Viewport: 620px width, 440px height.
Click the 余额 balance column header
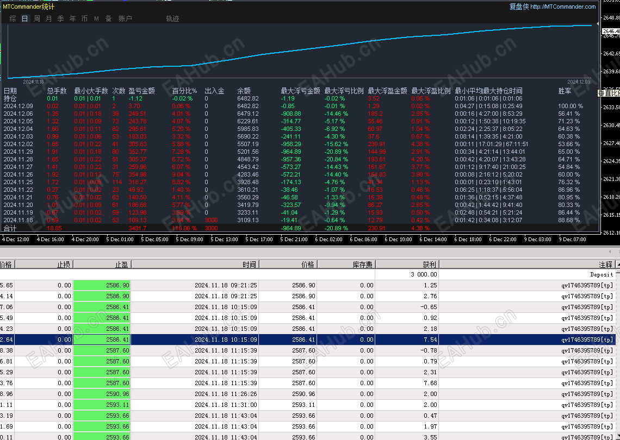pos(244,91)
